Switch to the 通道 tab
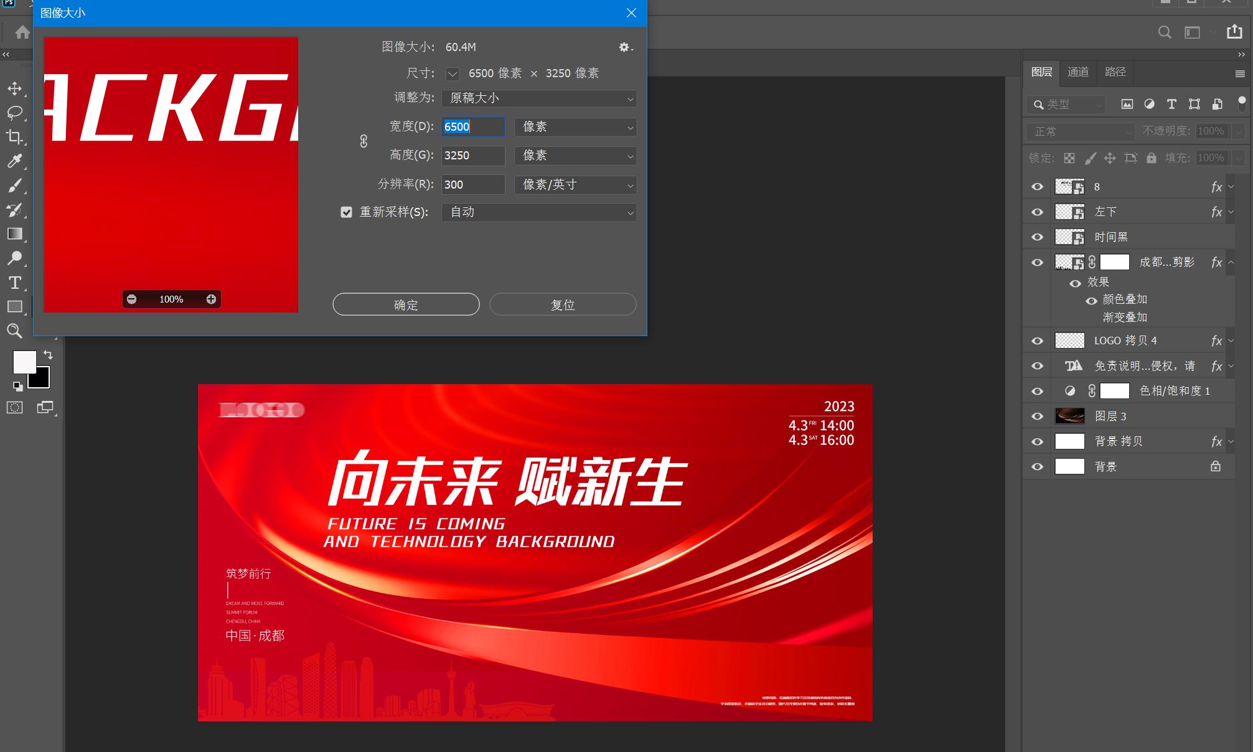Image resolution: width=1253 pixels, height=752 pixels. coord(1077,72)
